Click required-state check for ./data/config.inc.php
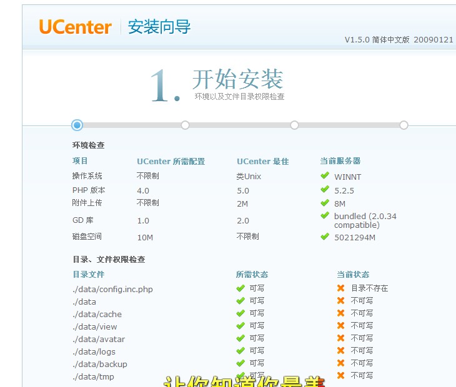Viewport: 456px width, 387px height. pyautogui.click(x=240, y=288)
